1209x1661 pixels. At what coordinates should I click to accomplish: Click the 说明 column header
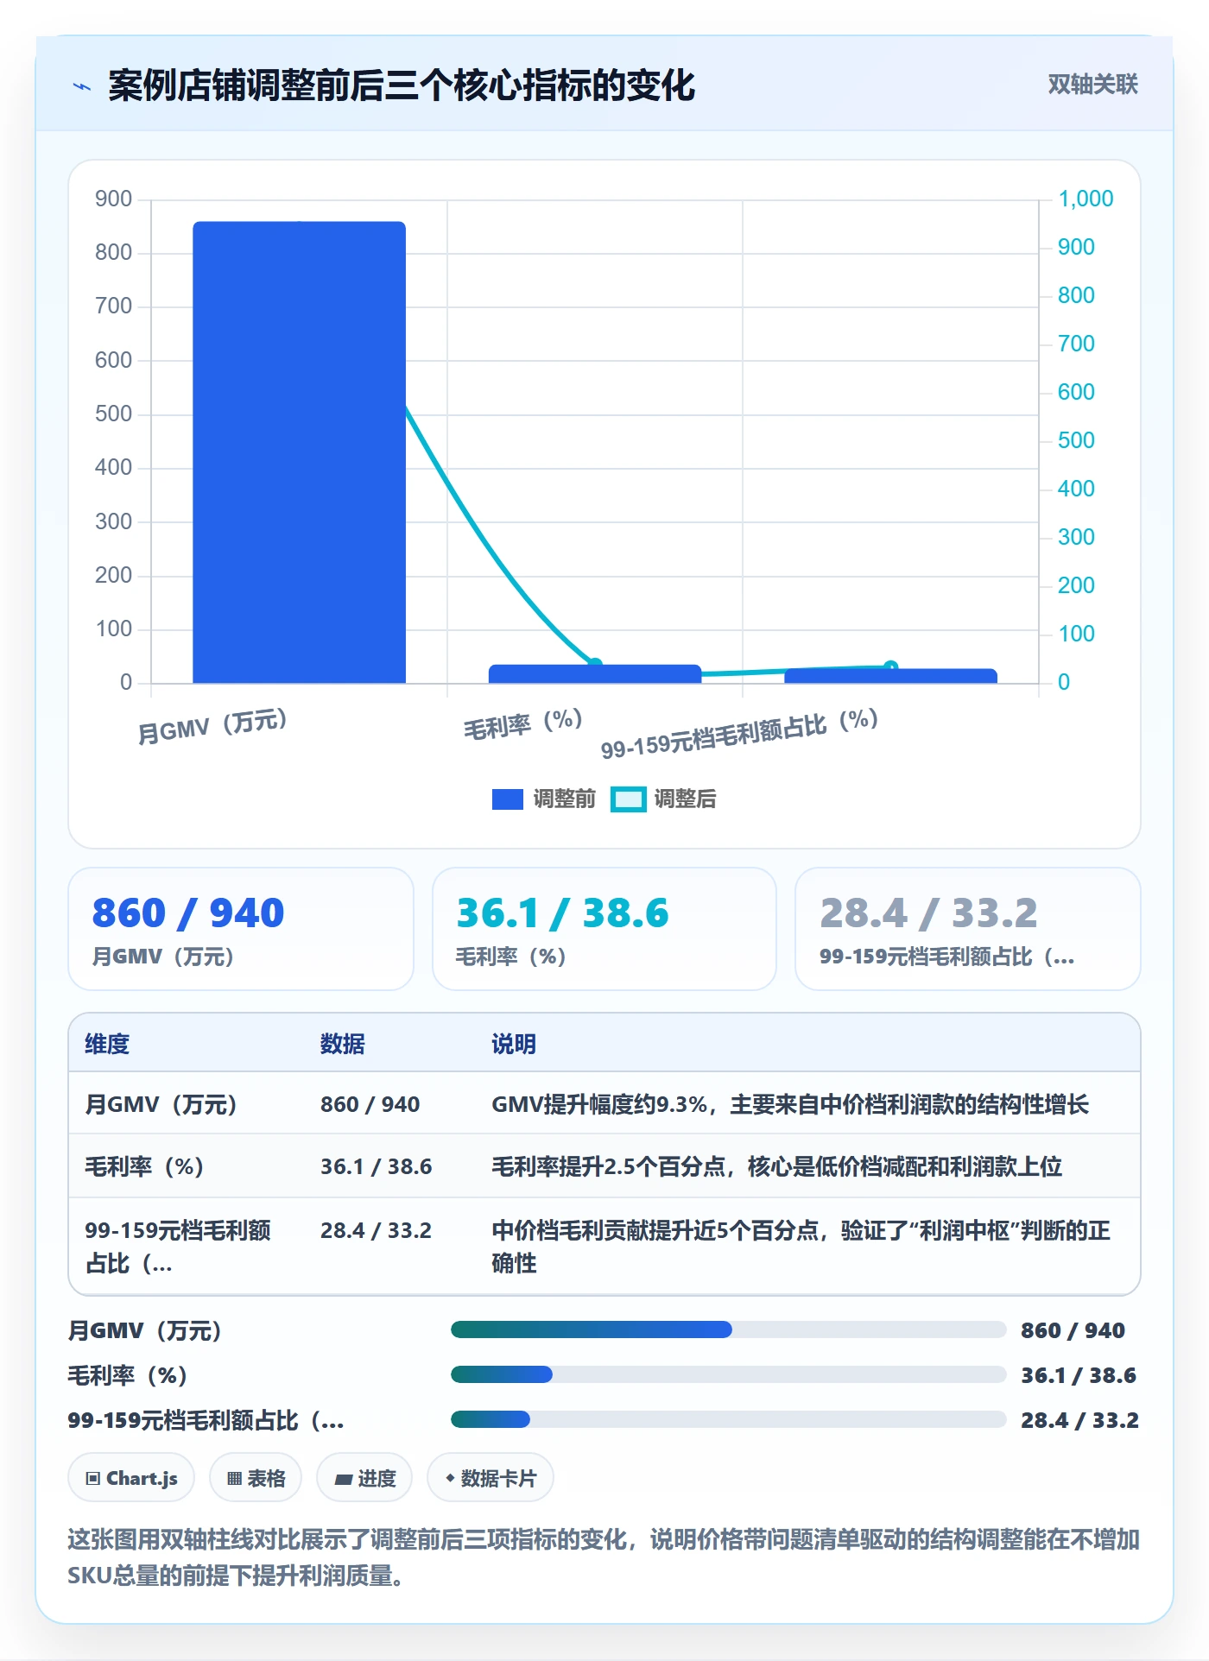click(x=514, y=1044)
